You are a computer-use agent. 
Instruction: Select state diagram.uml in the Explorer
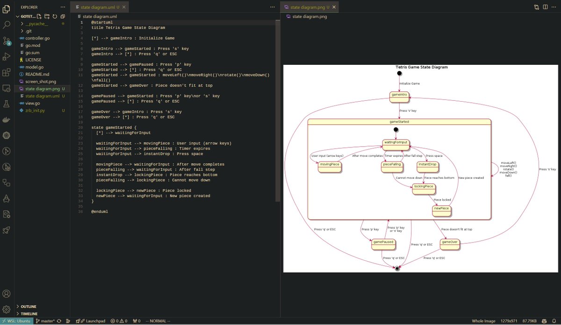pos(41,96)
